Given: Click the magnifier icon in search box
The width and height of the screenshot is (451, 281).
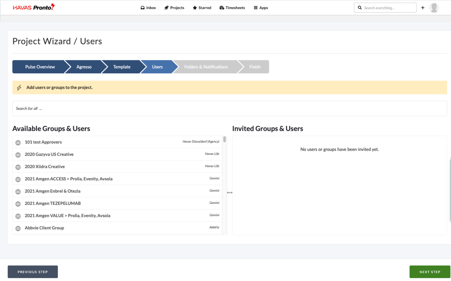Looking at the screenshot, I should 360,8.
